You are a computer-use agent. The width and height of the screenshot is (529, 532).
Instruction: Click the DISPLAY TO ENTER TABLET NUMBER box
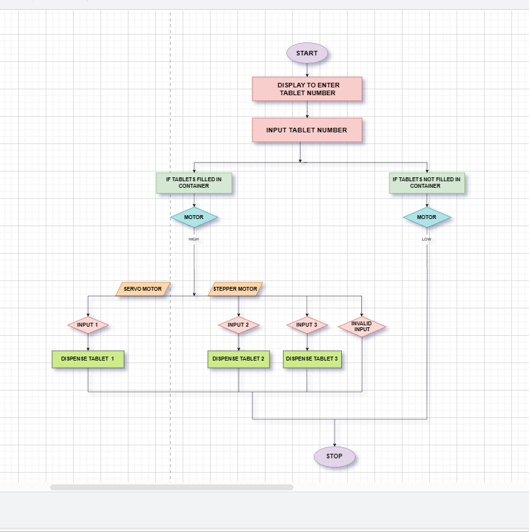(x=307, y=89)
